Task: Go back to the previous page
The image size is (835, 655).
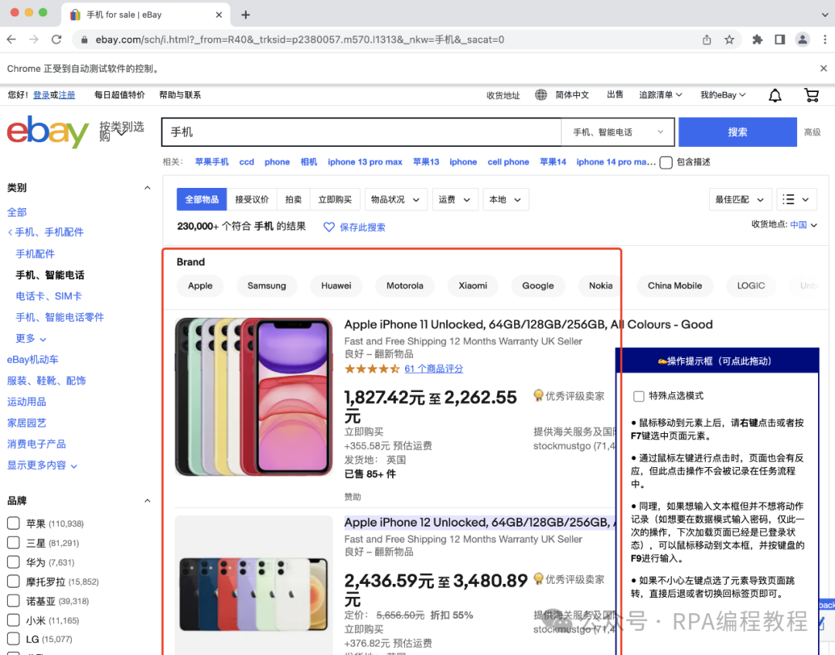Action: (x=12, y=39)
